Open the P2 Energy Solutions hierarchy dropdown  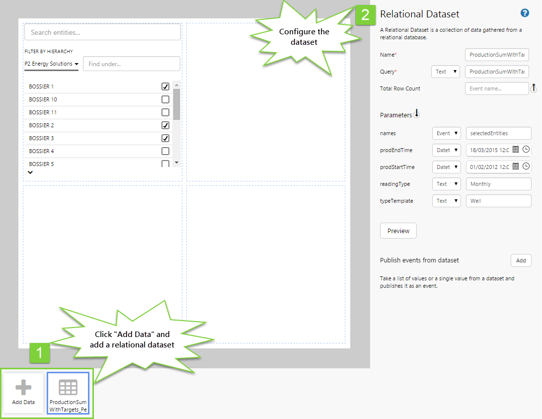coord(52,64)
